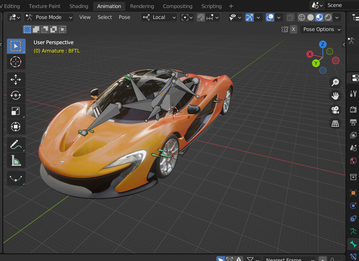Switch to the Shading workspace tab
This screenshot has height=261, width=359.
click(79, 6)
